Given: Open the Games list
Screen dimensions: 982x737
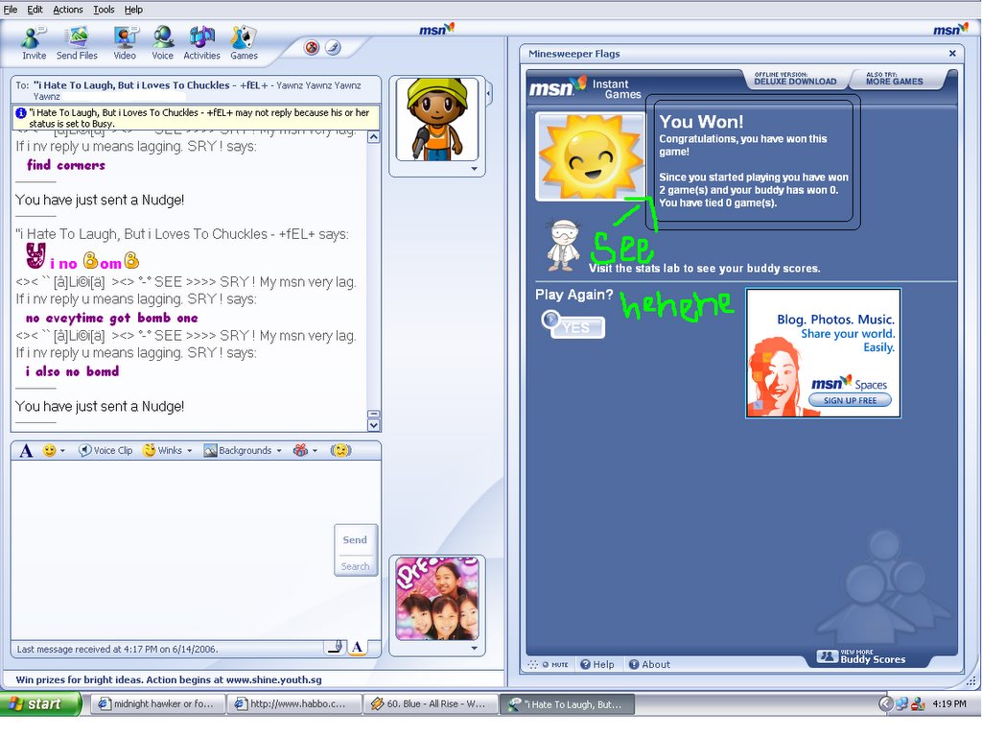Looking at the screenshot, I should [x=244, y=42].
